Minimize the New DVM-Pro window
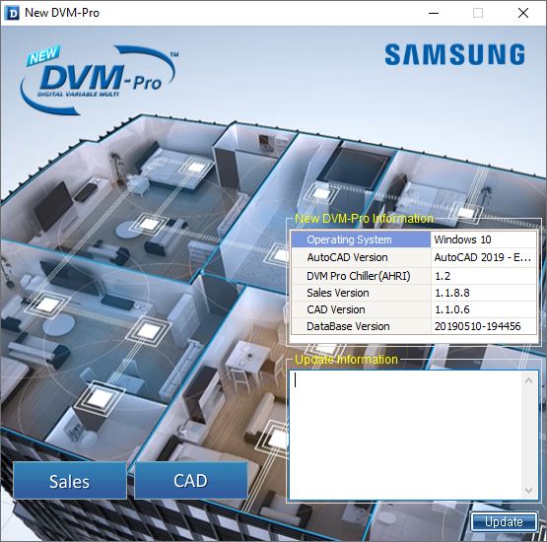The image size is (547, 542). [x=434, y=13]
